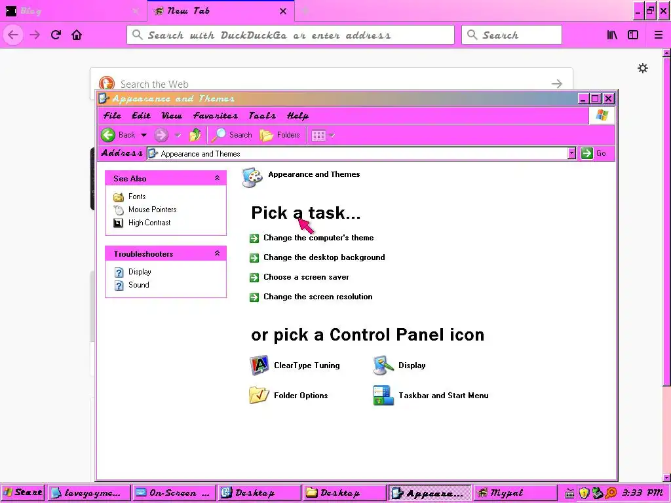The image size is (671, 503).
Task: Open Mouse Pointers in See Also
Action: [x=145, y=210]
